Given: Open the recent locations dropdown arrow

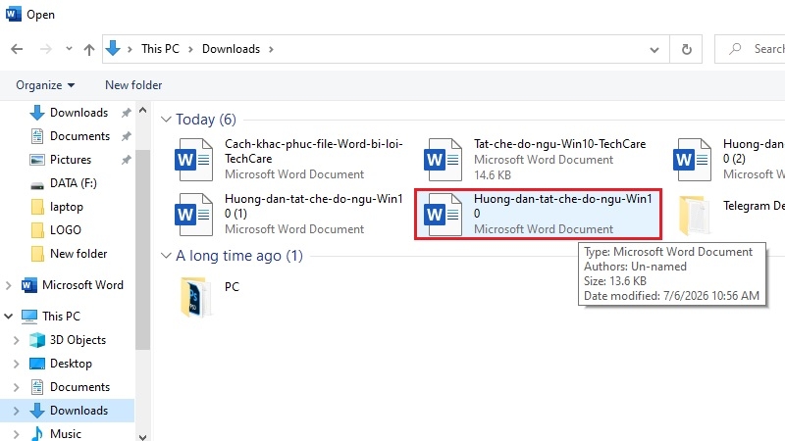Looking at the screenshot, I should (x=69, y=49).
